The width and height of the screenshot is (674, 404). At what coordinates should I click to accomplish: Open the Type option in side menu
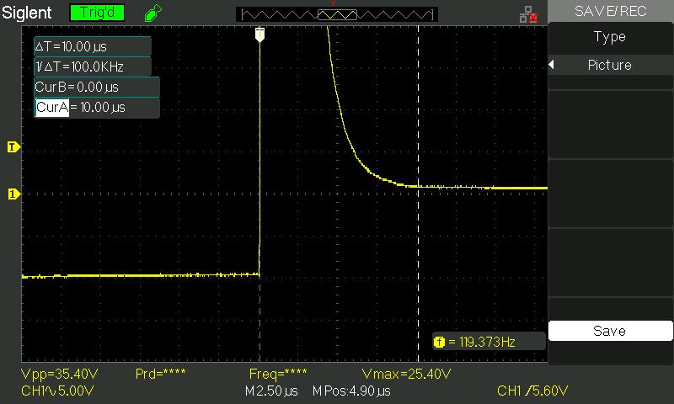(610, 37)
